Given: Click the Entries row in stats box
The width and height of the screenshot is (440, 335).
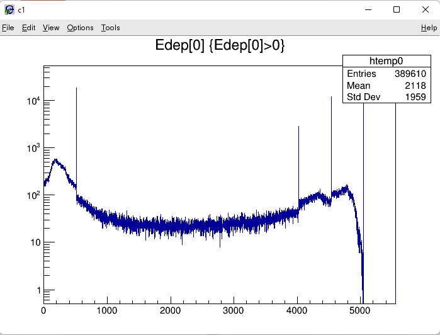Looking at the screenshot, I should 386,74.
